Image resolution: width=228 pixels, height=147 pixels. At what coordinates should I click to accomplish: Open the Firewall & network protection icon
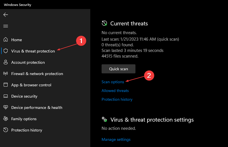(x=6, y=74)
